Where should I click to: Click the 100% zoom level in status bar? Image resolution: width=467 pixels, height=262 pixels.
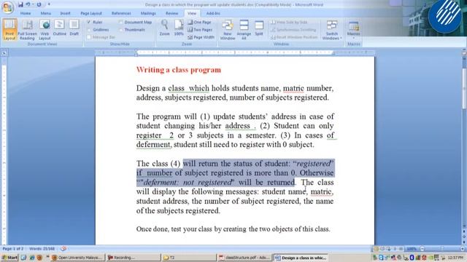(412, 249)
